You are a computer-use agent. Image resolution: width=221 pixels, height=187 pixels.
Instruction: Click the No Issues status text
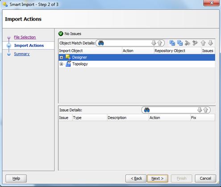click(73, 34)
